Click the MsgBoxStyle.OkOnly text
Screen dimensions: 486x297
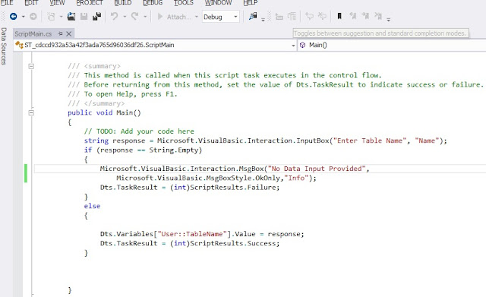[243, 178]
